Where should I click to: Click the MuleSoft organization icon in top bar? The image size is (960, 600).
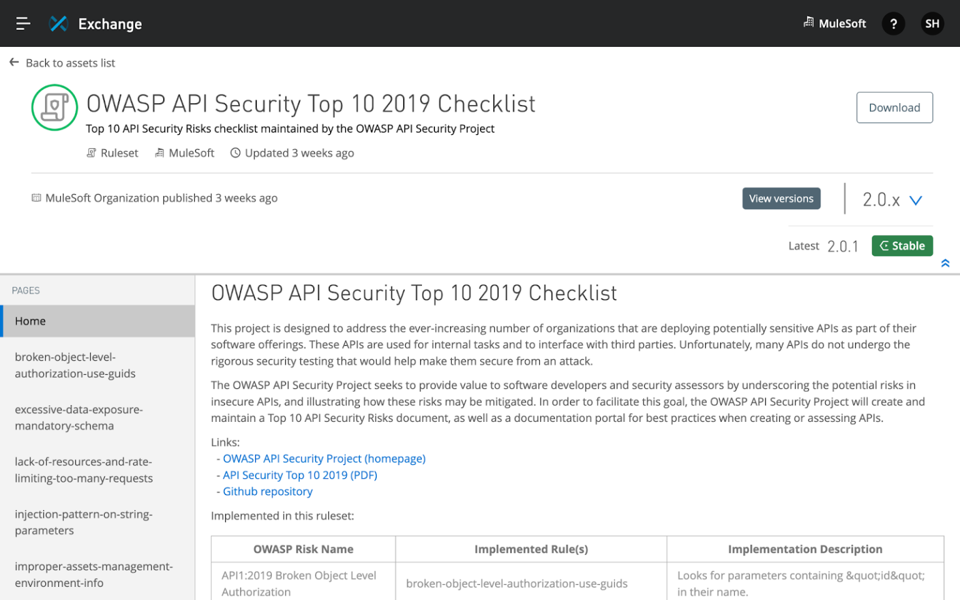pyautogui.click(x=809, y=23)
